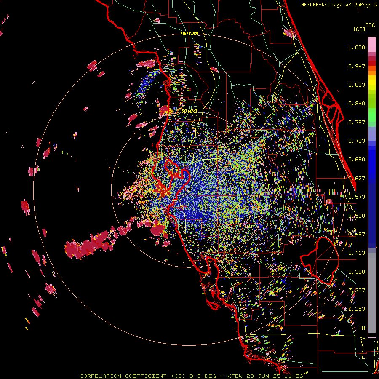This screenshot has width=379, height=379.
Task: Select the 0.787 color scale value
Action: [x=357, y=122]
